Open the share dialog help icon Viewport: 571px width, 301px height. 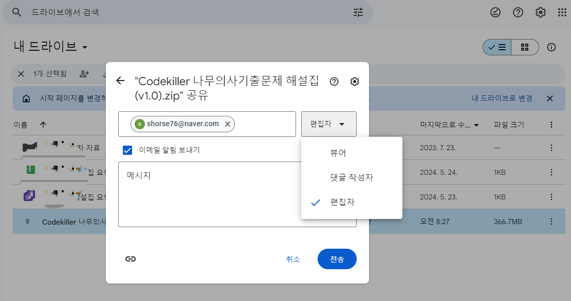click(x=334, y=82)
